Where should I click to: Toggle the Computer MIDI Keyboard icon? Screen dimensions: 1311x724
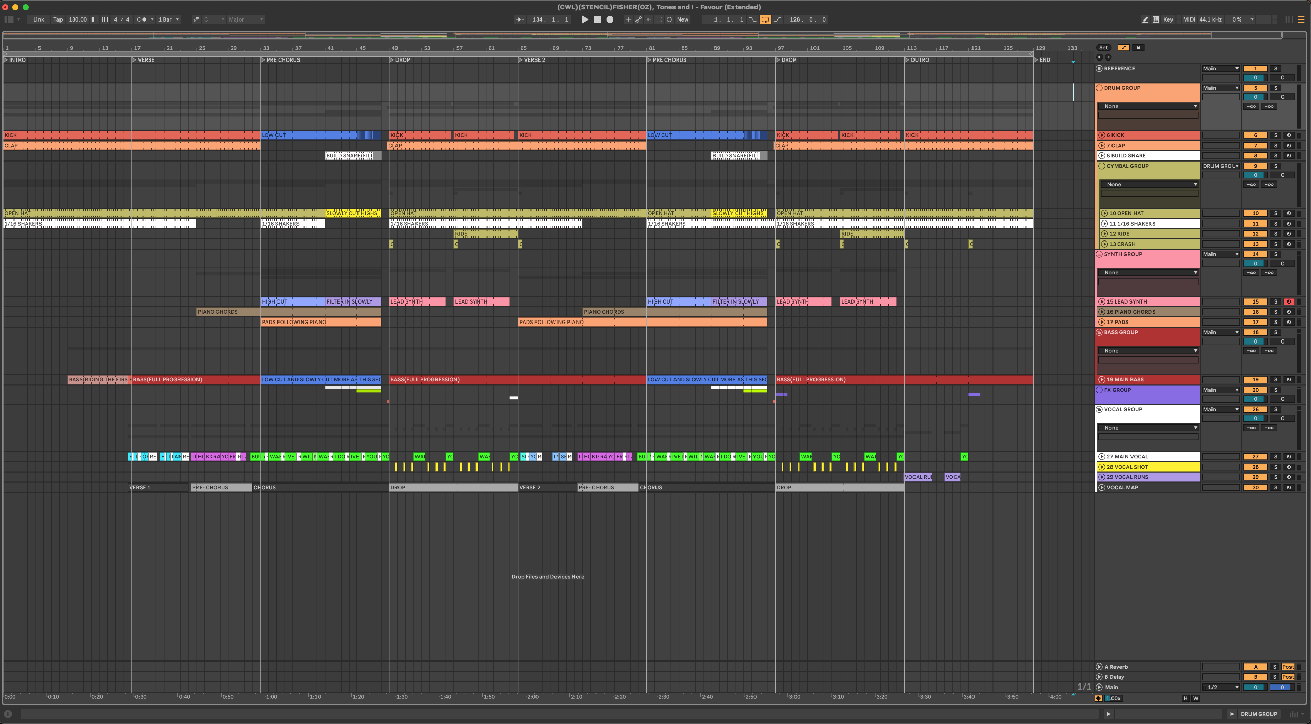pyautogui.click(x=1156, y=19)
